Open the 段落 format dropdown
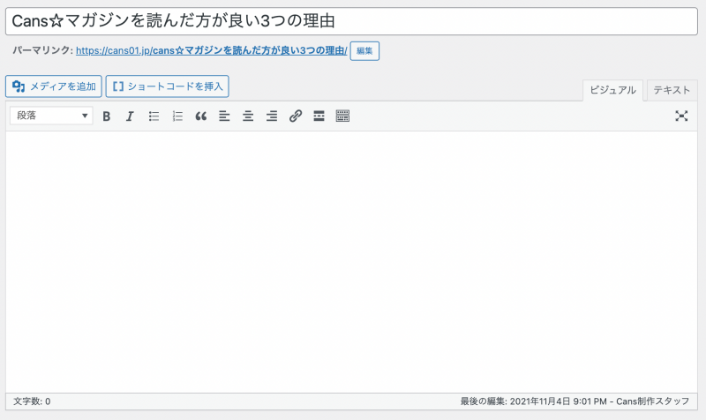 coord(51,116)
